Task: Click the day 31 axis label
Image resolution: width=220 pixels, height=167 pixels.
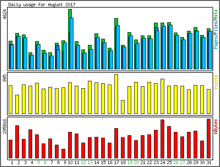Action: pos(209,162)
